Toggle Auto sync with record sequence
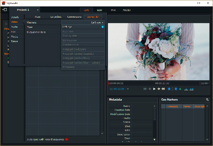This screenshot has height=146, width=213. pos(66,139)
